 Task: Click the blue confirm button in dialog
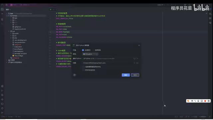(x=126, y=75)
